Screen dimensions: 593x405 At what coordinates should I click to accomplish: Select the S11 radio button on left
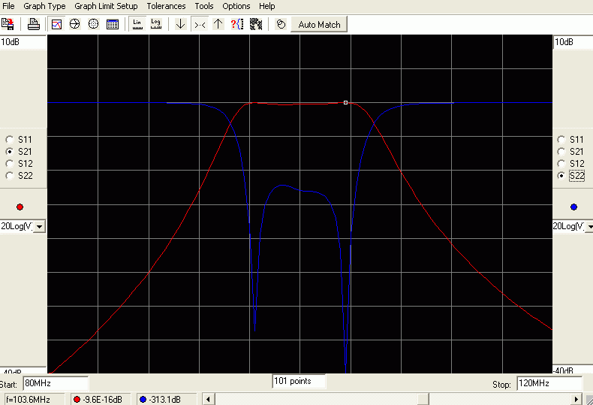[x=10, y=140]
